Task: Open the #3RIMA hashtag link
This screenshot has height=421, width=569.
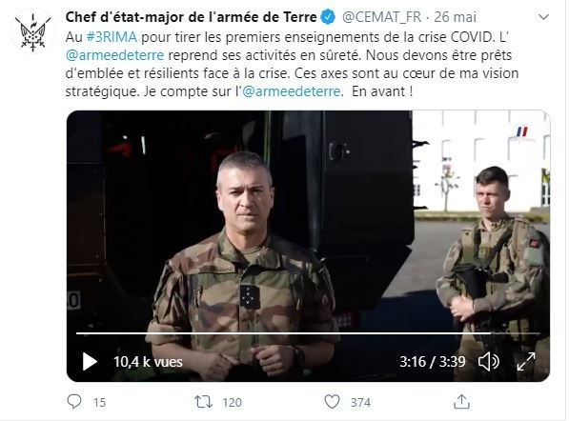Action: point(112,37)
